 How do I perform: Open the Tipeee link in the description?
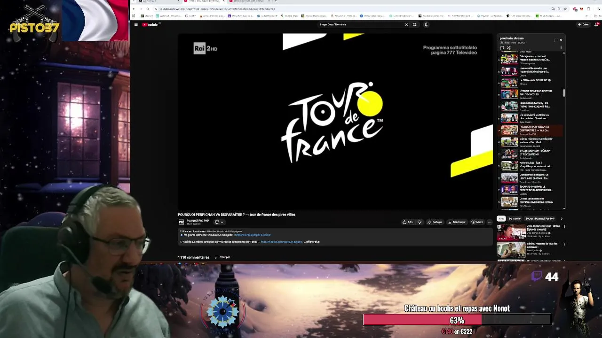coord(282,242)
